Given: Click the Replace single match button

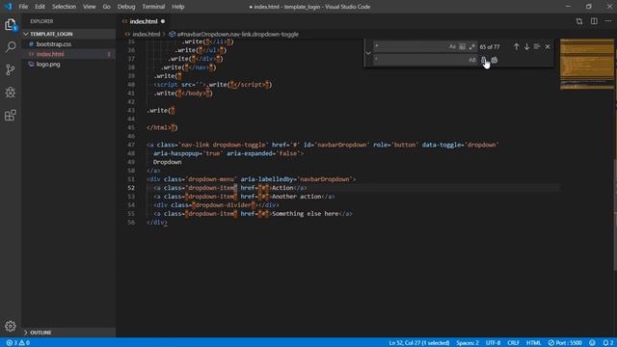Looking at the screenshot, I should (484, 60).
